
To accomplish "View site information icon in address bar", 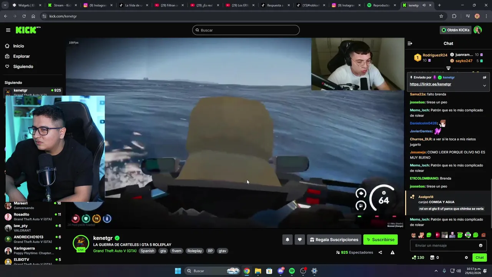I will [x=44, y=16].
